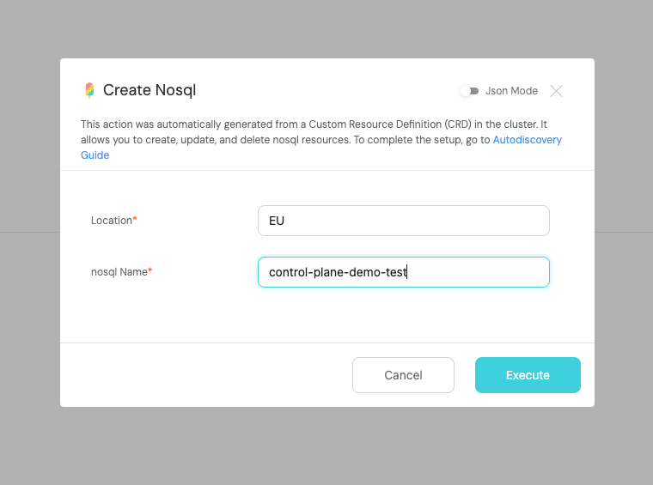Click the word Guide in the link

click(x=95, y=155)
